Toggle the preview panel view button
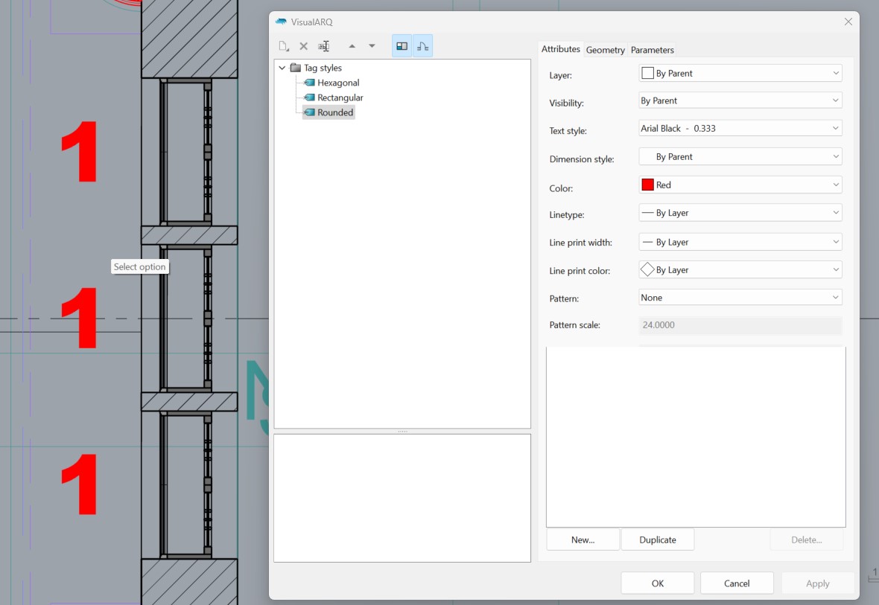Viewport: 879px width, 605px height. 402,46
